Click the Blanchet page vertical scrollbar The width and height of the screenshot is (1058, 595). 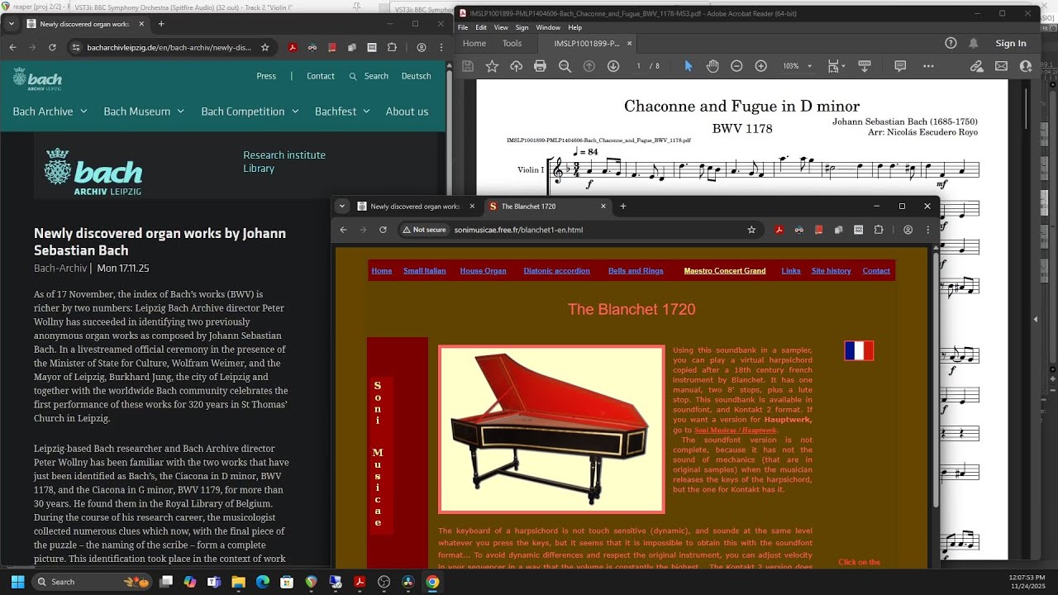coord(935,380)
